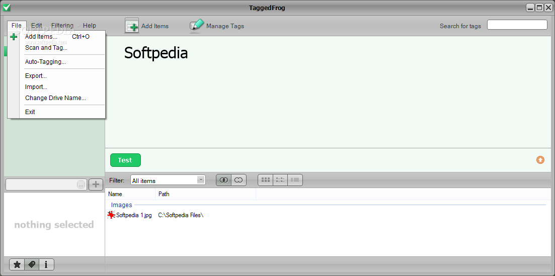
Task: Choose Export... from File menu
Action: (57, 76)
